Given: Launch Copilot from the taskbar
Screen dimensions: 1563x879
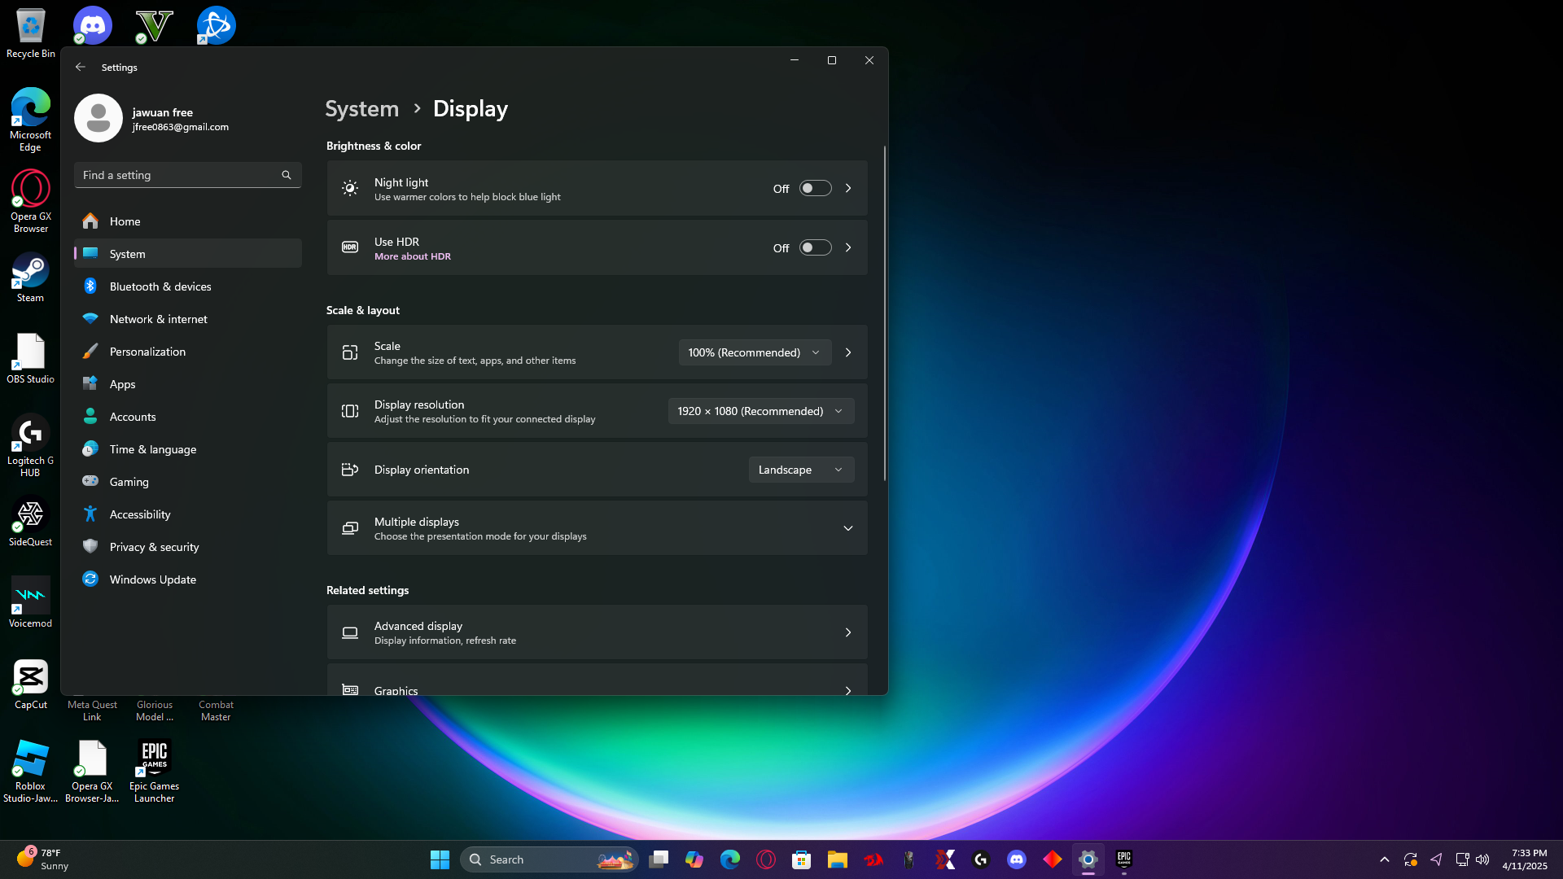Looking at the screenshot, I should coord(694,859).
